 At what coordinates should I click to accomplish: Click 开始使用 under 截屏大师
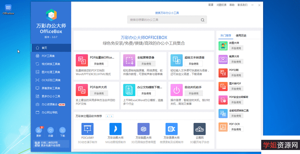tap(236, 62)
